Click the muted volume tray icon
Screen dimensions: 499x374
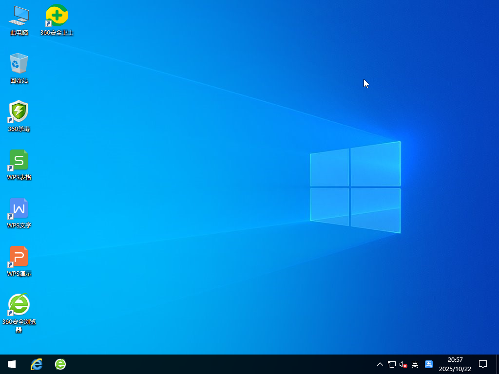[403, 364]
